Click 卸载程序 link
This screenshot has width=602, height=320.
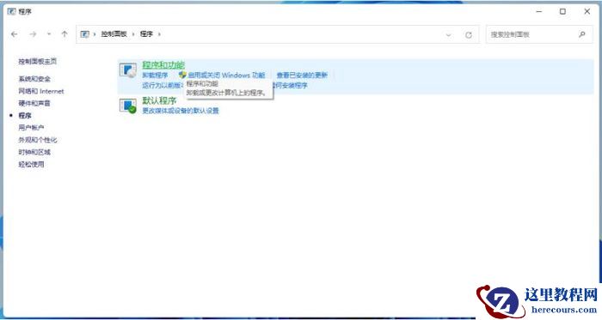(155, 75)
